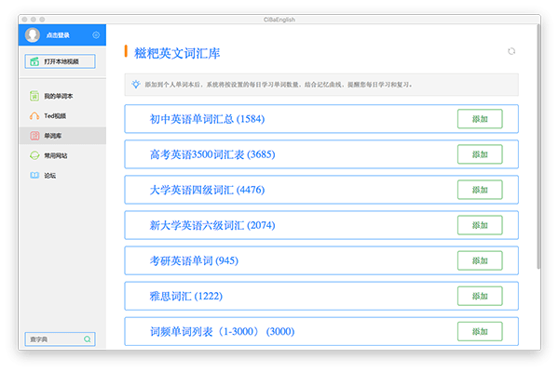Image resolution: width=559 pixels, height=372 pixels.
Task: Open settings via the gear icon
Action: 96,35
